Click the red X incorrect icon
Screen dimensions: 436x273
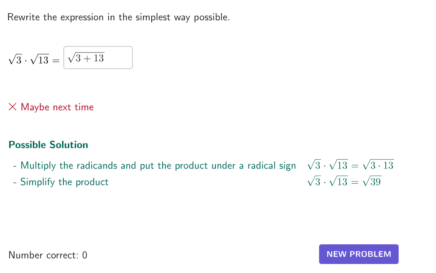[x=13, y=107]
